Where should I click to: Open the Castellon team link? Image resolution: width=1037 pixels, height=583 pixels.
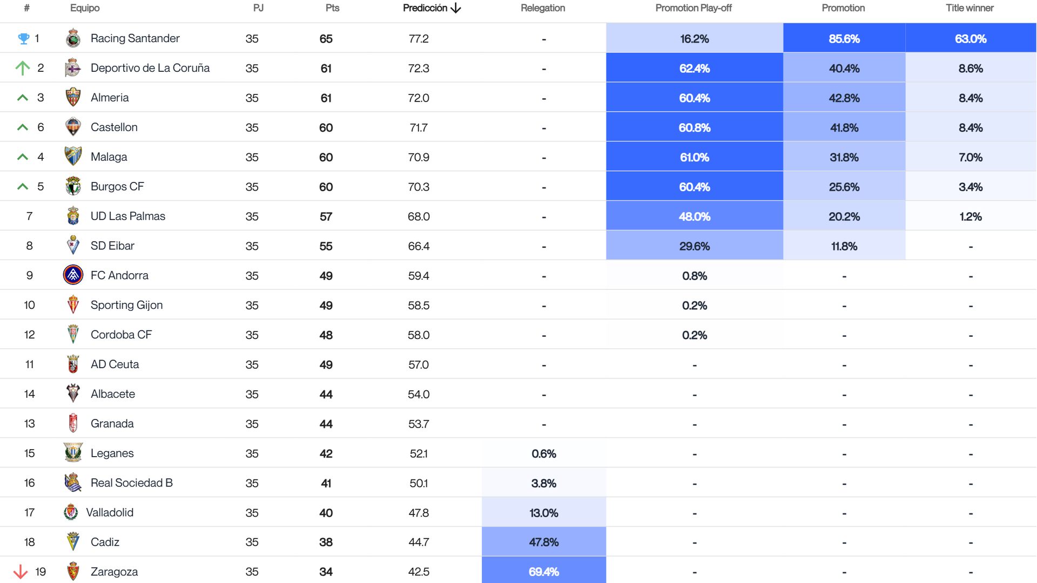point(114,127)
